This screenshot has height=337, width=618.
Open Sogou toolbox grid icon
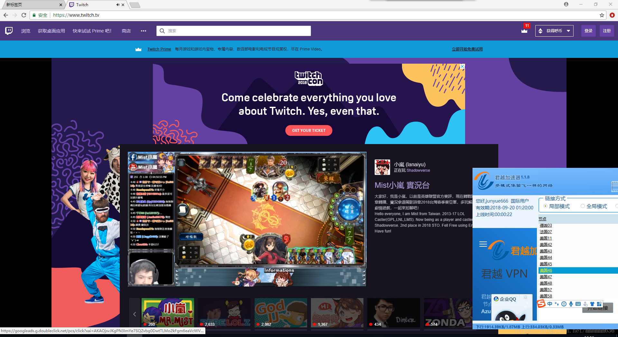(599, 304)
